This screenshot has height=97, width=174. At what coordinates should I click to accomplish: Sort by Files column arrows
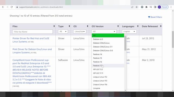click(54, 26)
